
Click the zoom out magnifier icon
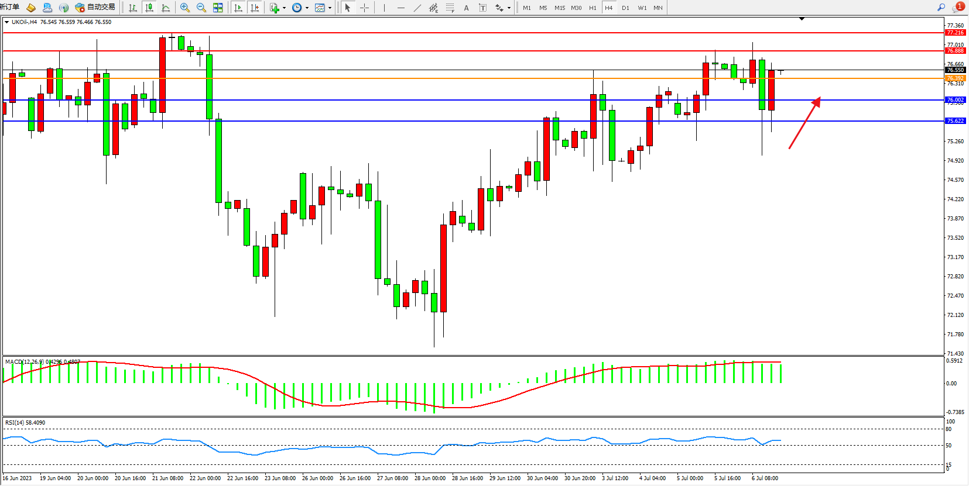pyautogui.click(x=201, y=8)
